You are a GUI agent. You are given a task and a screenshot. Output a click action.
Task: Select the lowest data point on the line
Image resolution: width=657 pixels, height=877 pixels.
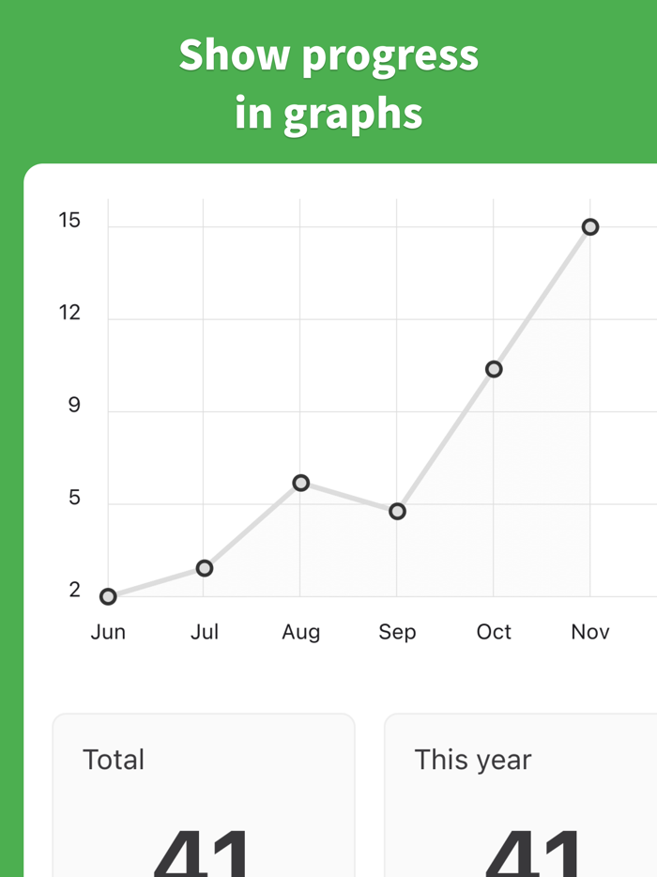[108, 595]
